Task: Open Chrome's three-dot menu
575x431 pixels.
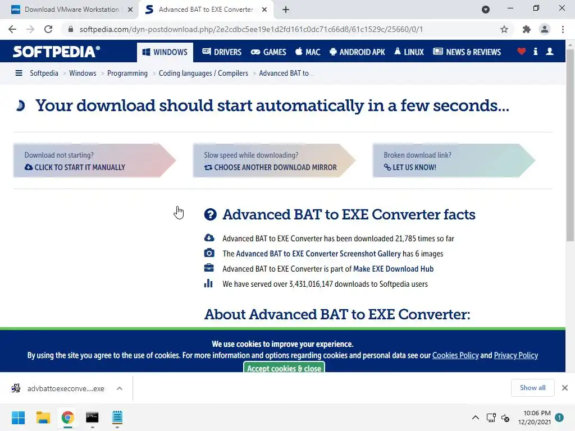Action: 563,29
